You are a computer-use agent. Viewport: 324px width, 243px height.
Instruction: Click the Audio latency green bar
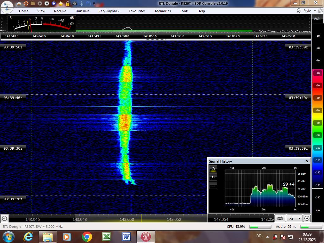(311, 227)
